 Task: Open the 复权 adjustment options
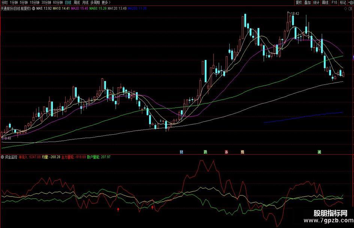click(299, 3)
